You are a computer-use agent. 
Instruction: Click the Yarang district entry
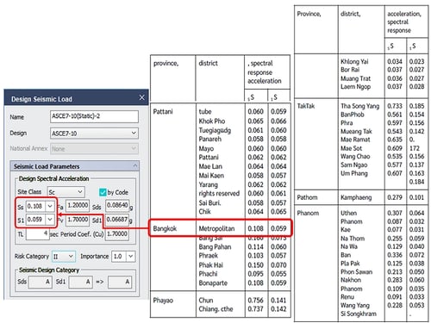209,184
